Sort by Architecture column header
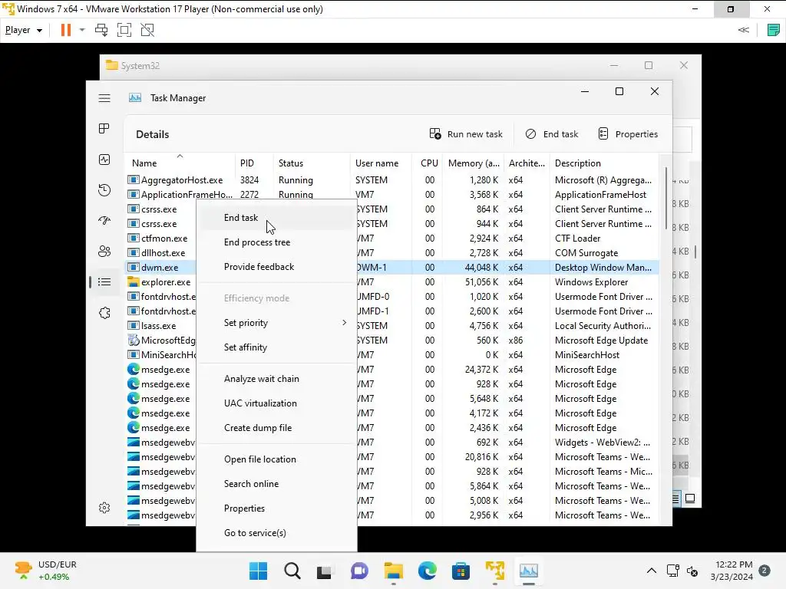 point(527,163)
